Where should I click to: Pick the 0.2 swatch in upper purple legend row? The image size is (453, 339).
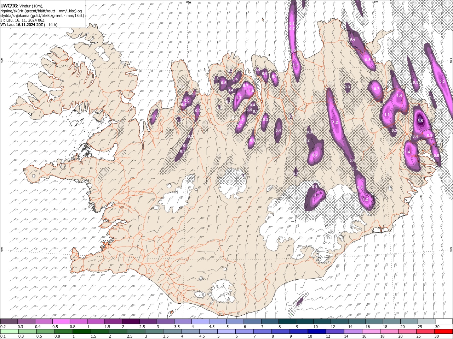9,321
